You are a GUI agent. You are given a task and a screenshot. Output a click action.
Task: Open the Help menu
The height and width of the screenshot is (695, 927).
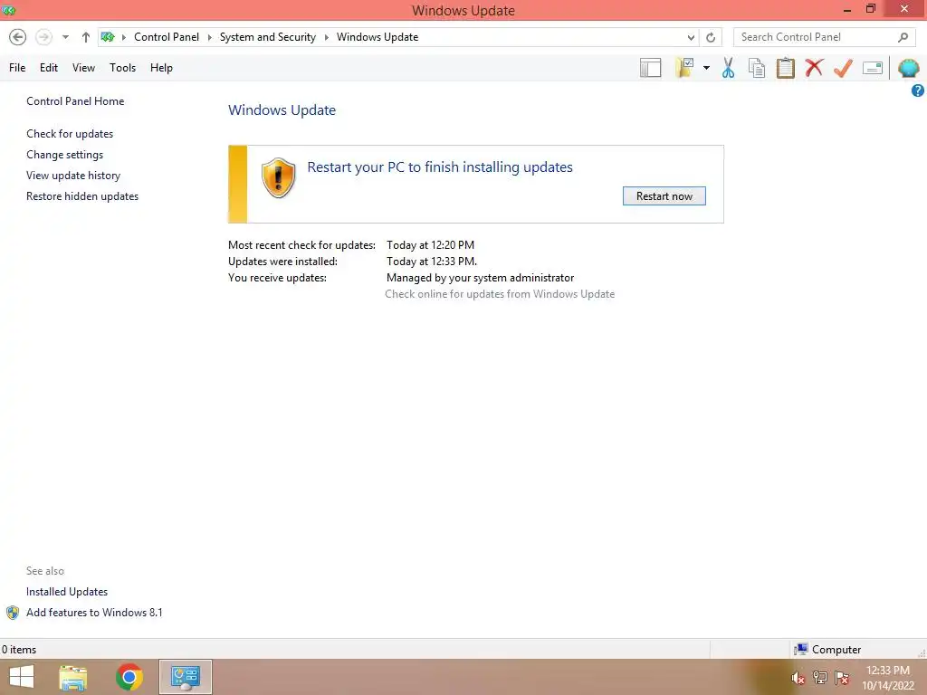[x=161, y=67]
